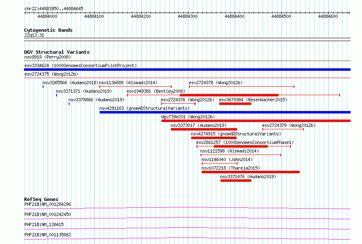Viewport: 362px width, 244px height.
Task: Click the RefSeq Genes track heading
Action: click(41, 199)
